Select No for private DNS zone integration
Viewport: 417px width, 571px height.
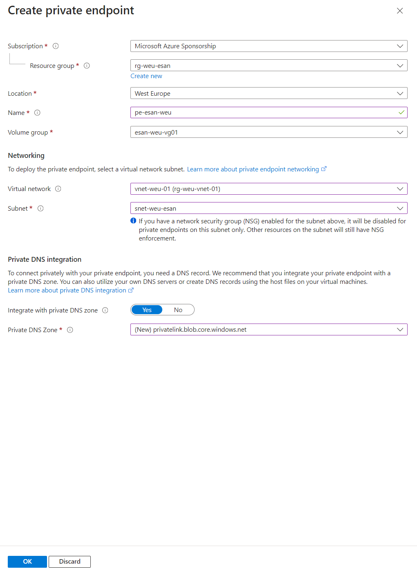tap(178, 310)
